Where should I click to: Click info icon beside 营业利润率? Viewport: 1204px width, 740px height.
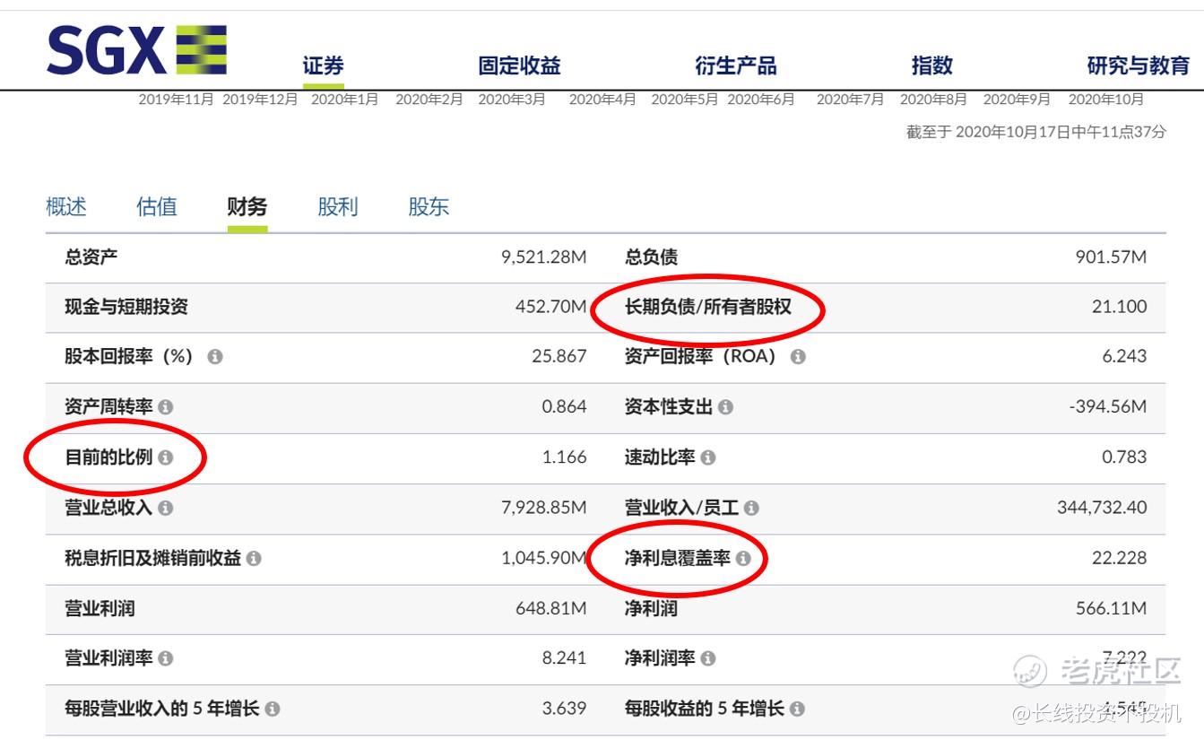(x=165, y=659)
